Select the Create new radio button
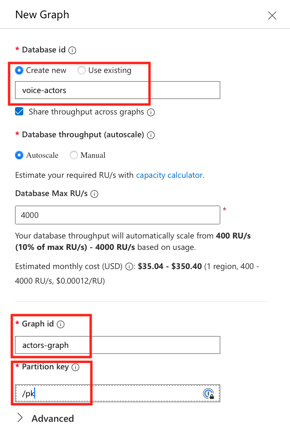Image resolution: width=290 pixels, height=435 pixels. tap(19, 70)
